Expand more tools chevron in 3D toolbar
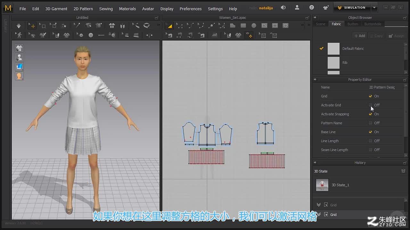This screenshot has height=230, width=410. [x=158, y=25]
